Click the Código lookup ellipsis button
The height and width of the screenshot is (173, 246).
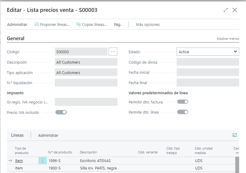pyautogui.click(x=113, y=52)
